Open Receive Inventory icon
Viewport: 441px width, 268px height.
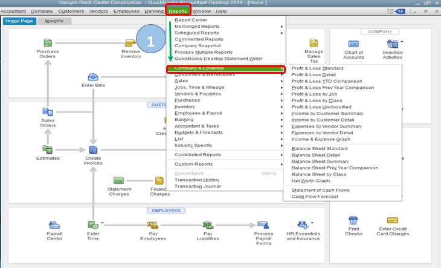pos(130,43)
